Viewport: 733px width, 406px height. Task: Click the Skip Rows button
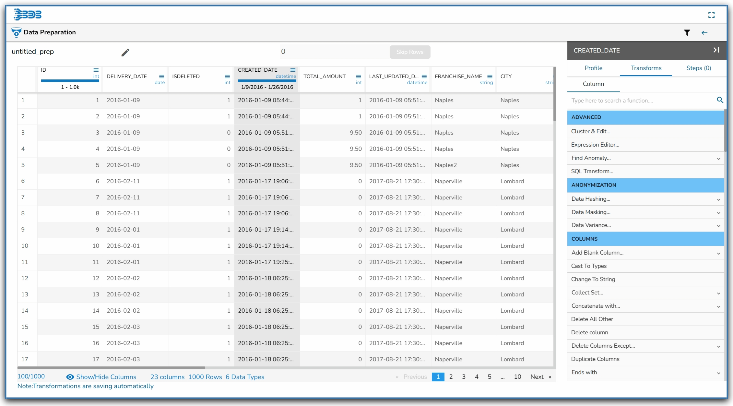tap(410, 52)
